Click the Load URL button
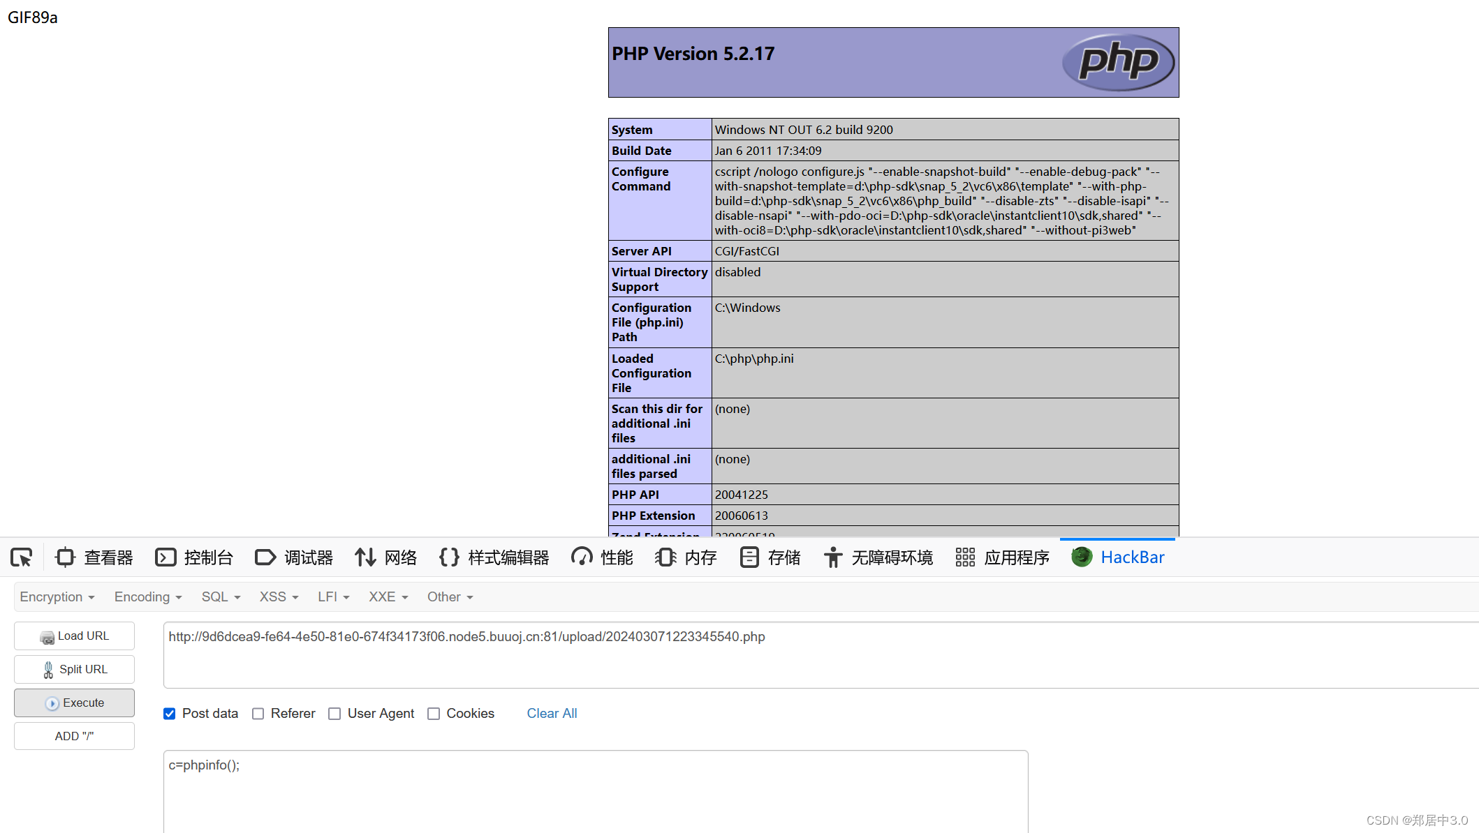The image size is (1479, 833). click(74, 636)
